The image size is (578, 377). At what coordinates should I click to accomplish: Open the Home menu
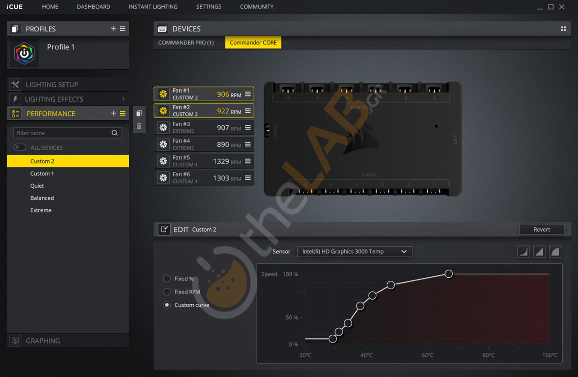[x=50, y=7]
